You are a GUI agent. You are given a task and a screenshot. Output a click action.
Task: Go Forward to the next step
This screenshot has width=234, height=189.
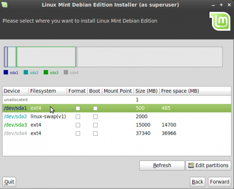pos(219,182)
